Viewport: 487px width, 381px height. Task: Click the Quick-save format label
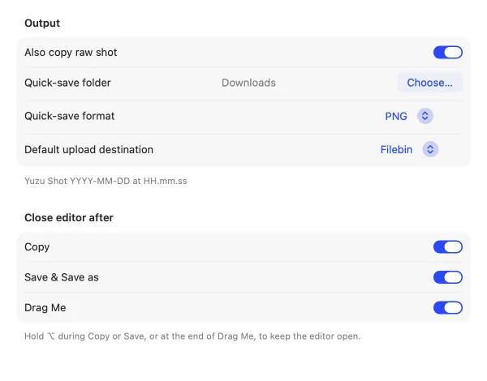click(70, 116)
